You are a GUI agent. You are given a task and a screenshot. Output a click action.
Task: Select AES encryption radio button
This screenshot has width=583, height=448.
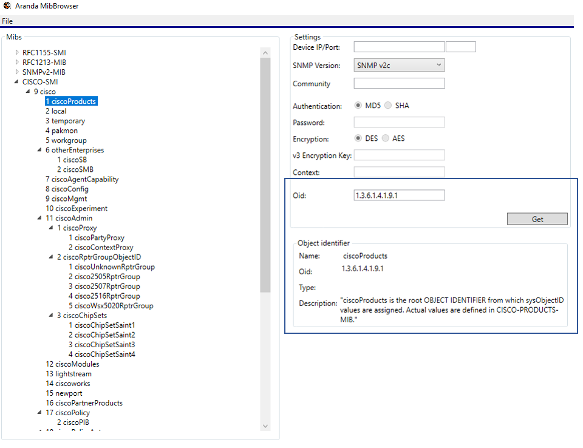click(x=386, y=138)
